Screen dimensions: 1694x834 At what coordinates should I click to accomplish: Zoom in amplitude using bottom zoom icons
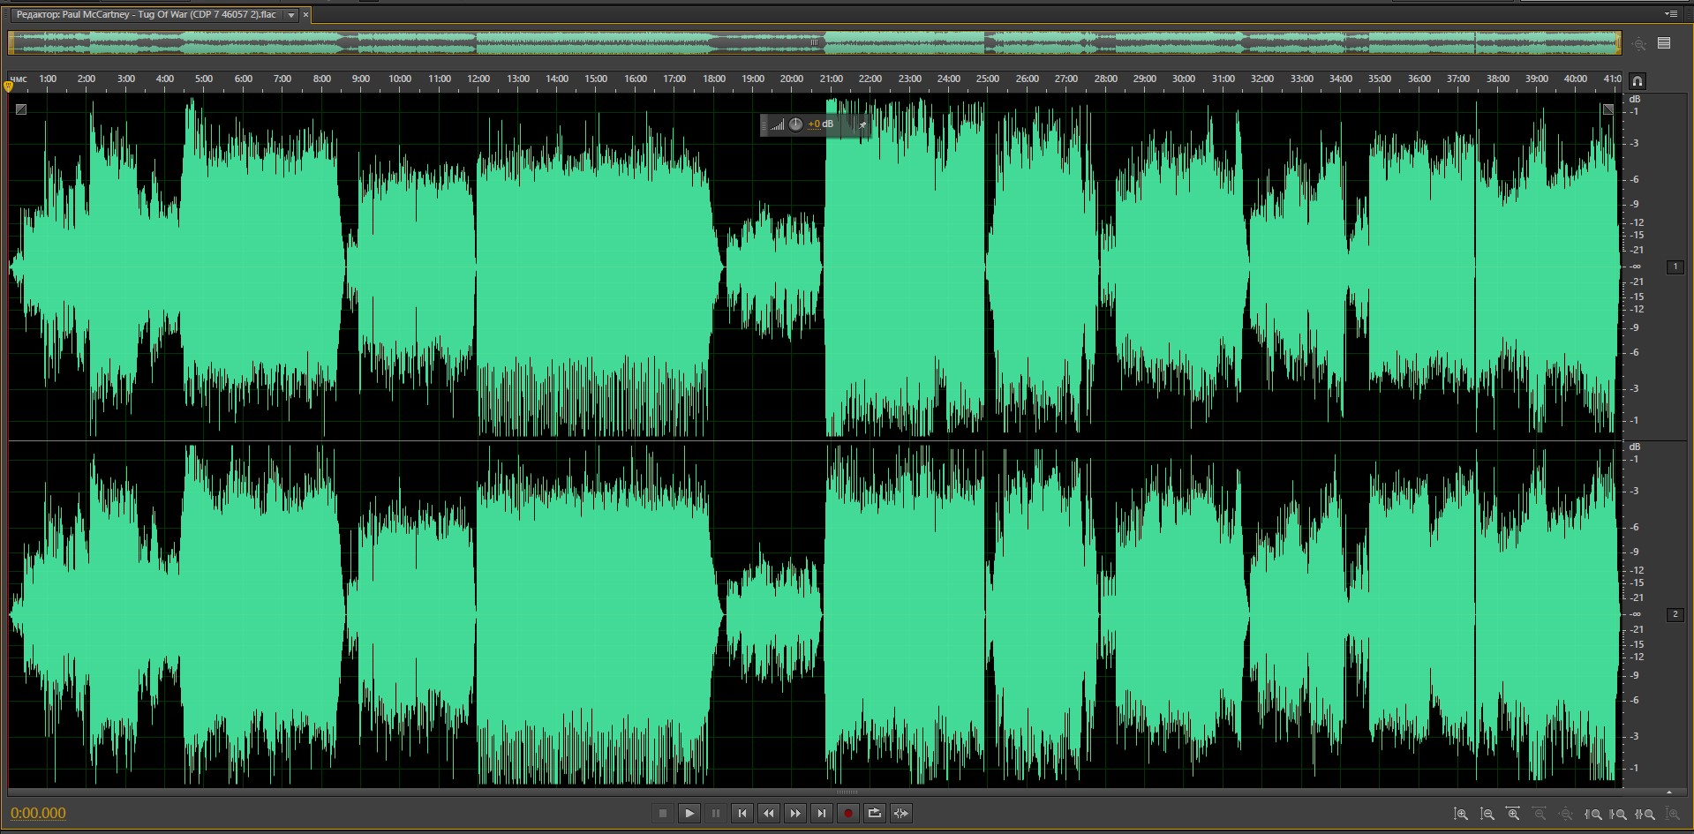(1461, 815)
